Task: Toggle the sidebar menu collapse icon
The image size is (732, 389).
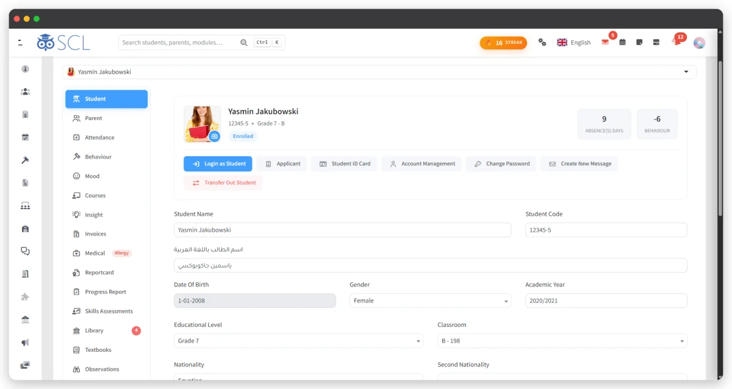Action: (20, 42)
